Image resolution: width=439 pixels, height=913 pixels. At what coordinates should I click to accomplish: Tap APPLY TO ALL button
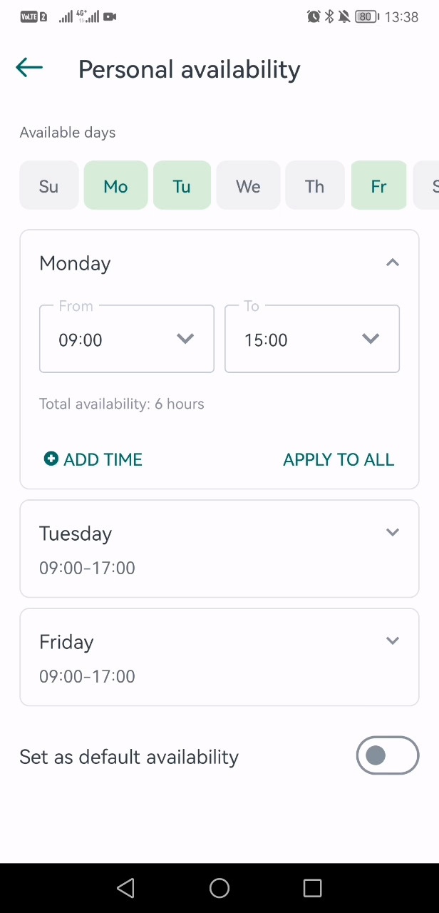pos(339,459)
